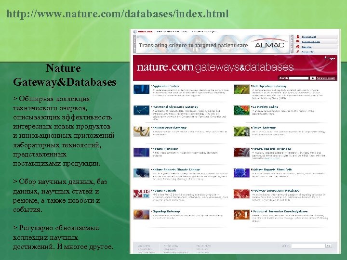This screenshot has width=347, height=260.
Task: Follow the Pathway Interaction Database title link
Action: [x=276, y=190]
